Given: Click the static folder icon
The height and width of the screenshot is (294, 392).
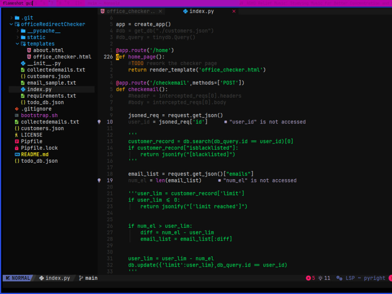Looking at the screenshot, I should click(23, 37).
